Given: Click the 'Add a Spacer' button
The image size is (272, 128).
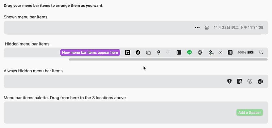Looking at the screenshot, I should pyautogui.click(x=250, y=113).
